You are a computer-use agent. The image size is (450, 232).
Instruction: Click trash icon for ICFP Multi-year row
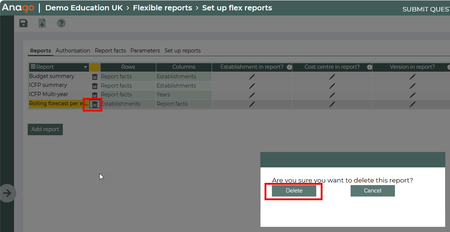click(x=95, y=95)
